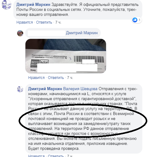Open tagged Дмитрий Маркин mention in reply

click(82, 33)
